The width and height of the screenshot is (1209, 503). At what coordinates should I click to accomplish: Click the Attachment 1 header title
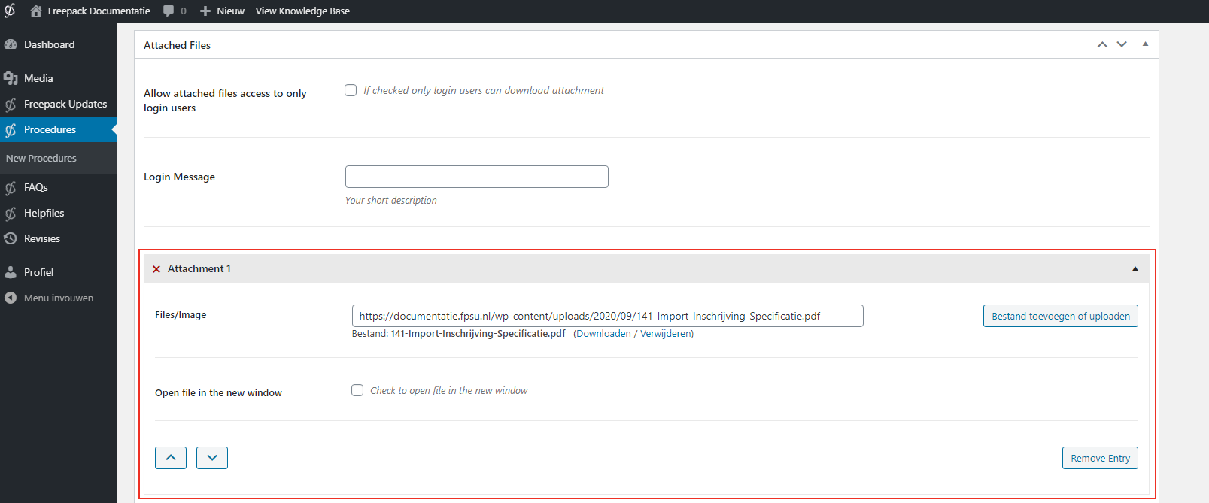[199, 268]
